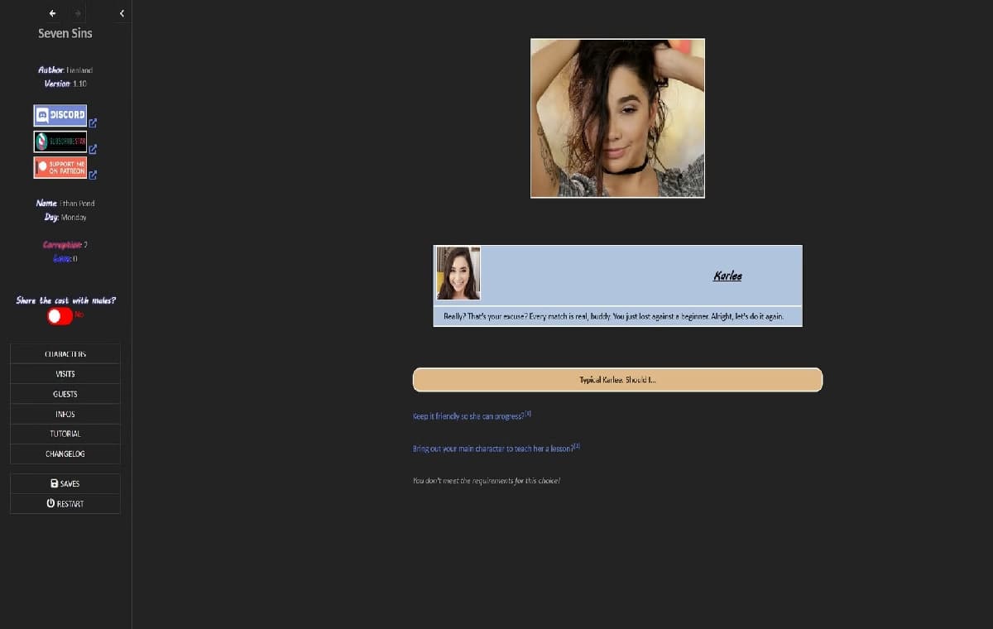Click the Day: Monday text
This screenshot has width=993, height=629.
click(65, 218)
